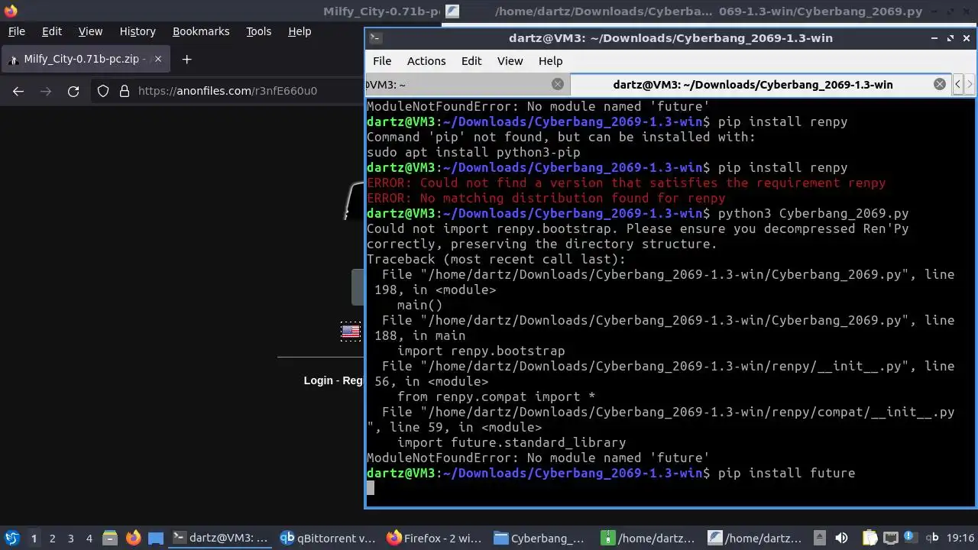Click the update notifier tray icon
This screenshot has height=550, width=978.
(910, 538)
